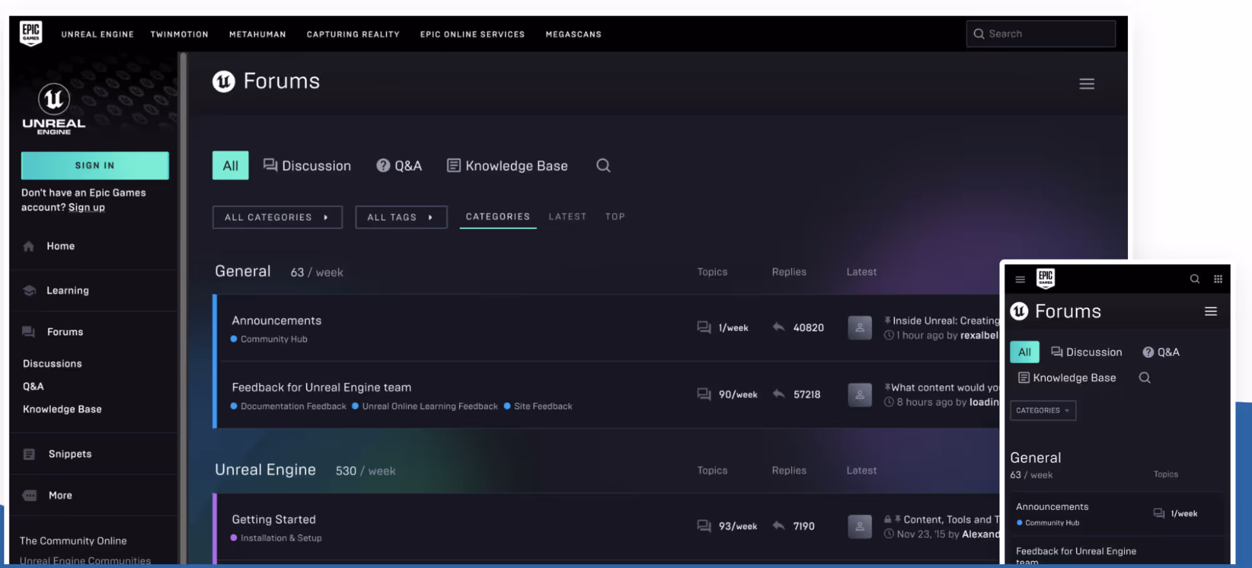1252x568 pixels.
Task: Open MEGASCANS in top navigation
Action: coord(573,34)
